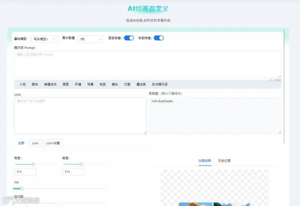Screen dimensions: 300x206
Task: Select the 汉服 prompt category tab
Action: pyautogui.click(x=127, y=84)
